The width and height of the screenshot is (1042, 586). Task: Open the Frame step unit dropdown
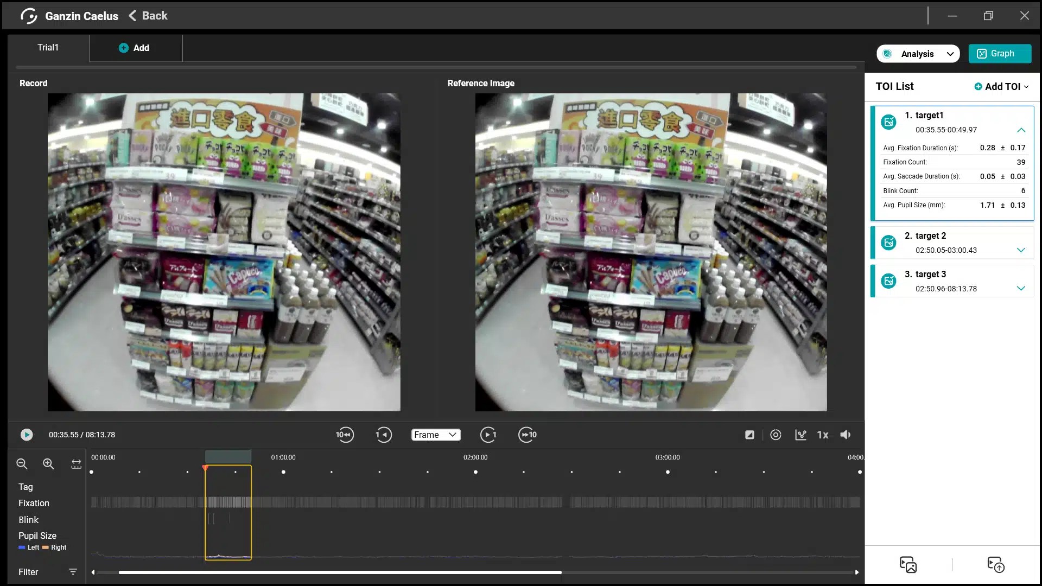(x=436, y=435)
